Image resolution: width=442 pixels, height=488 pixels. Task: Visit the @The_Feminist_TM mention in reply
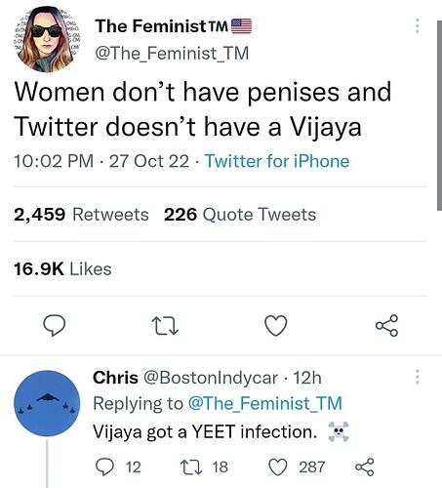(265, 403)
